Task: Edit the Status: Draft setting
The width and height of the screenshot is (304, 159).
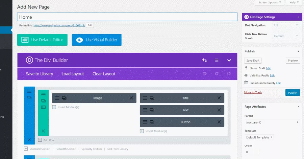Action: point(268,68)
